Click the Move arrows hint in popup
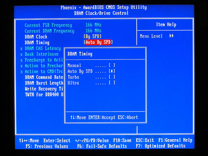208x156 pixels. pos(78,118)
